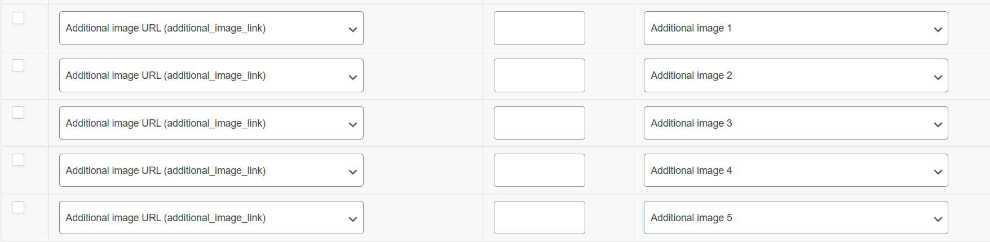Open the attribute dropdown in the Additional image 5 row
990x242 pixels.
tap(211, 218)
